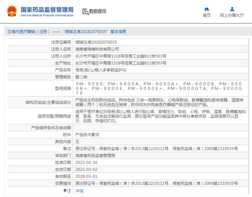Click the 附件 label
Image resolution: width=252 pixels, height=197 pixels.
(67, 135)
